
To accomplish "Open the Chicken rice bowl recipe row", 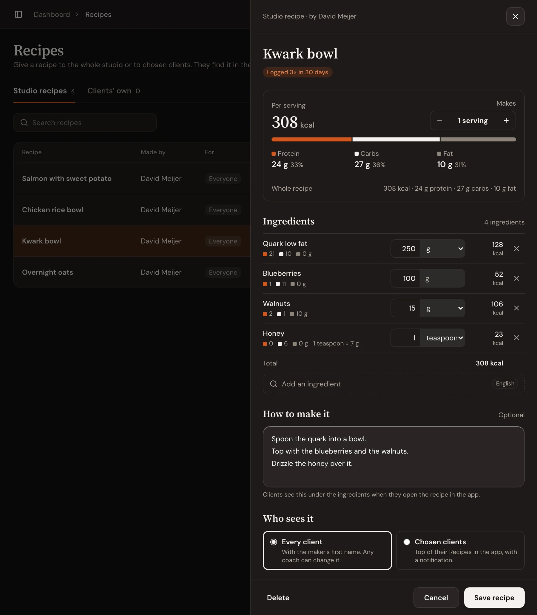I will 132,210.
